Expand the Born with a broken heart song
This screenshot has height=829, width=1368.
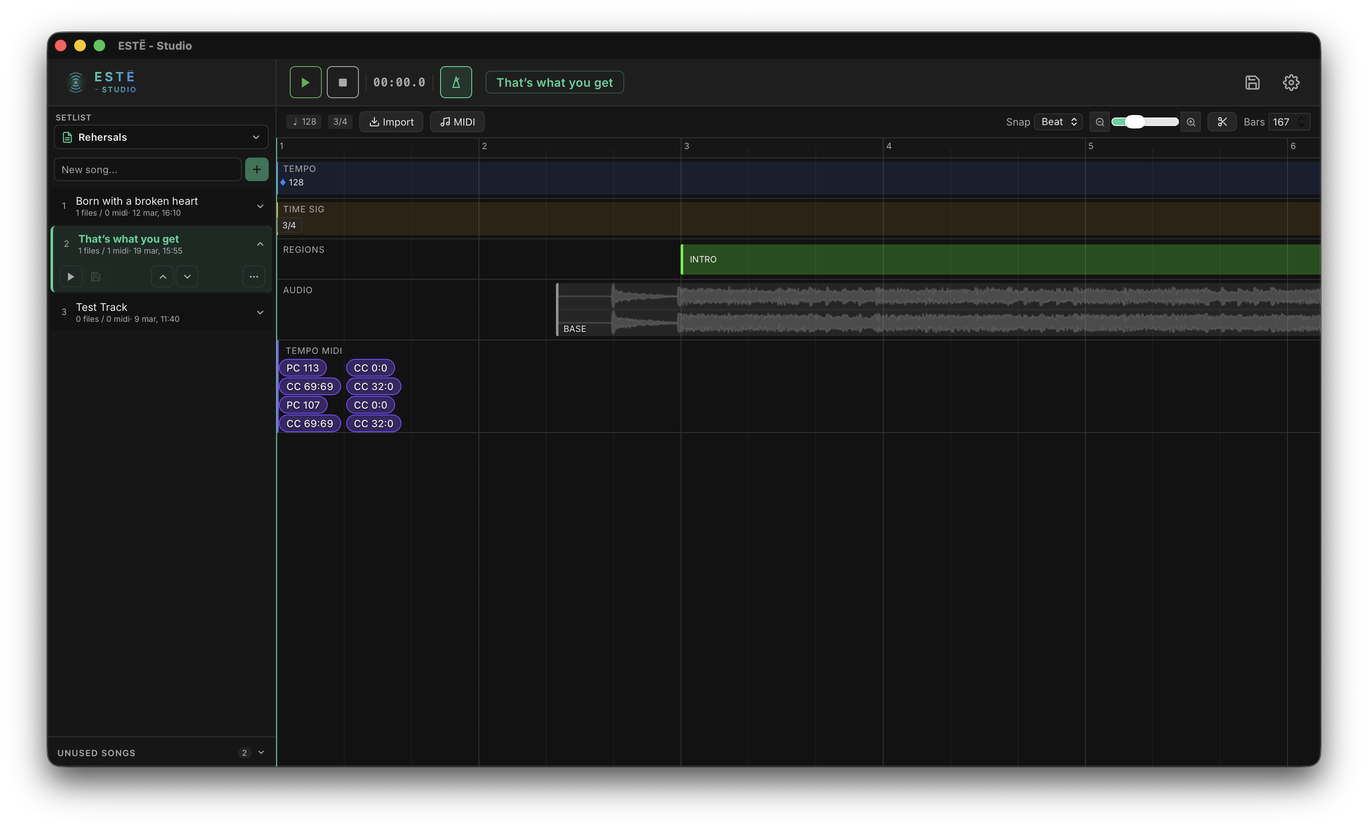(x=260, y=206)
